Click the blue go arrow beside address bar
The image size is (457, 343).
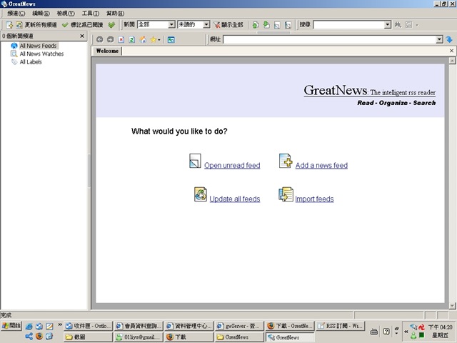pos(449,39)
